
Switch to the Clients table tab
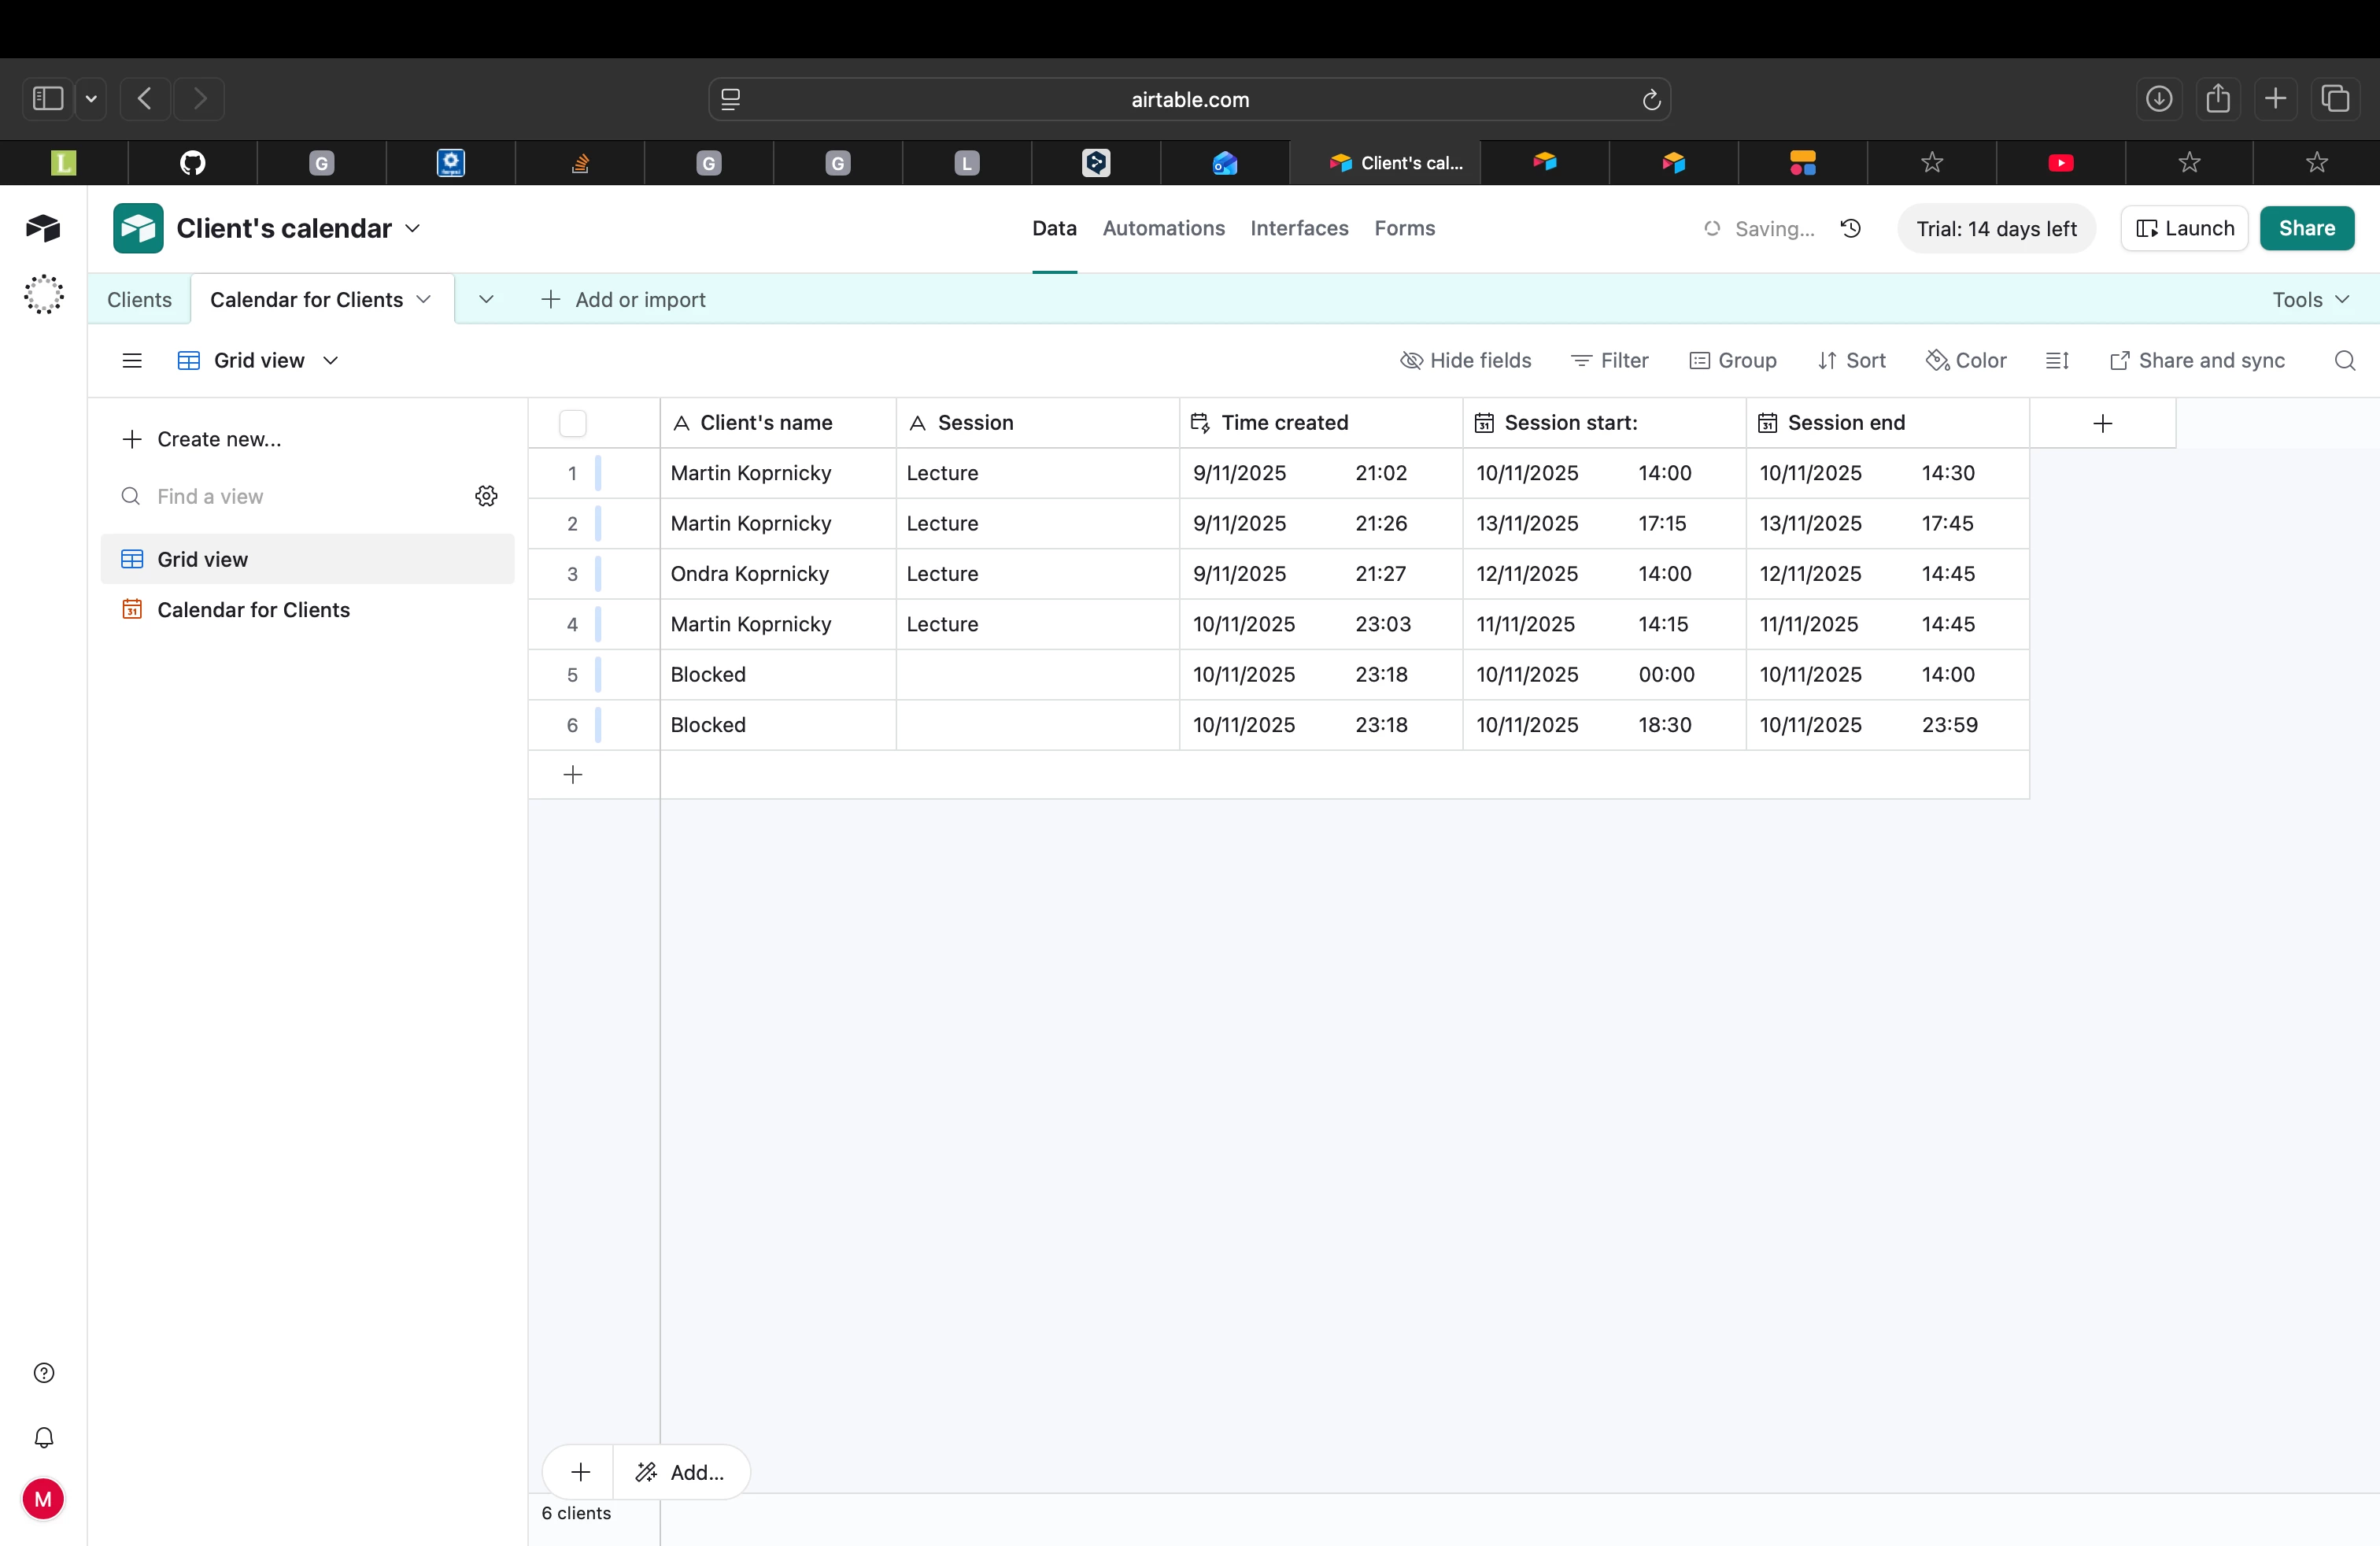(x=139, y=300)
